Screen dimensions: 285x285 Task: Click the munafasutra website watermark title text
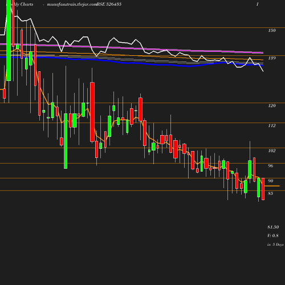click(72, 4)
